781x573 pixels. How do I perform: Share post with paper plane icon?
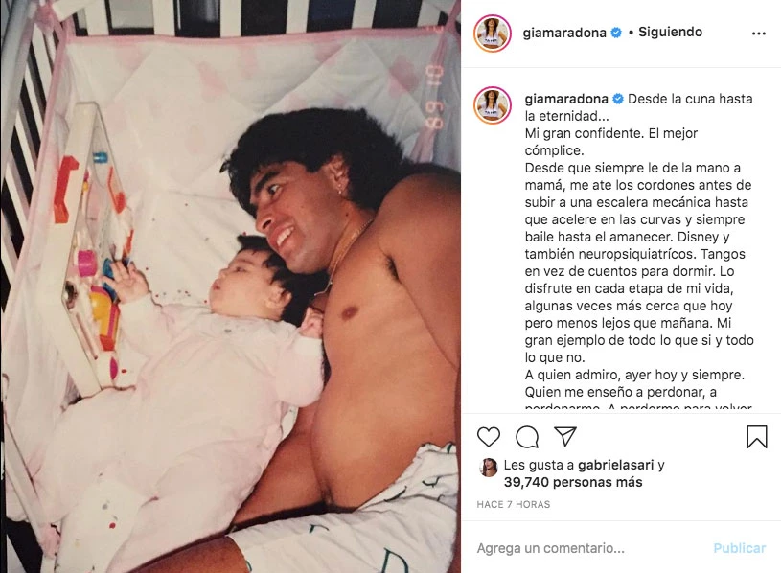click(x=565, y=436)
